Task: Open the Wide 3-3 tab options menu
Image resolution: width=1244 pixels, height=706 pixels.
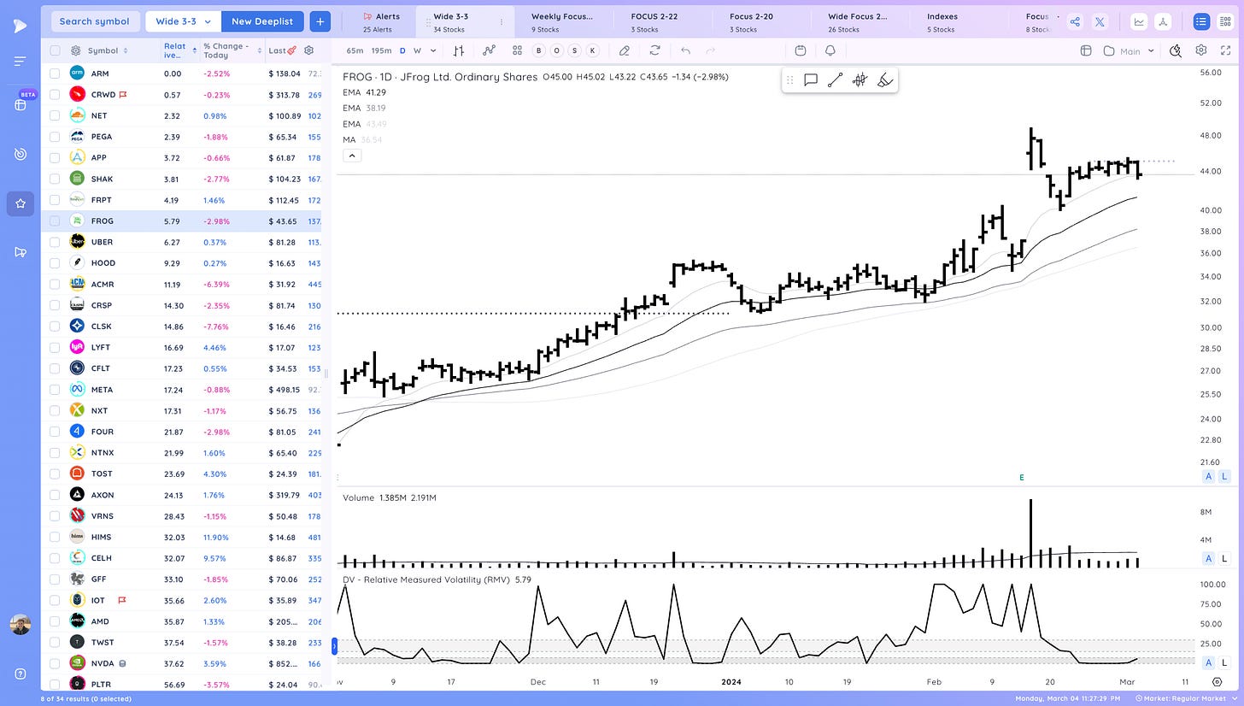Action: coord(502,21)
